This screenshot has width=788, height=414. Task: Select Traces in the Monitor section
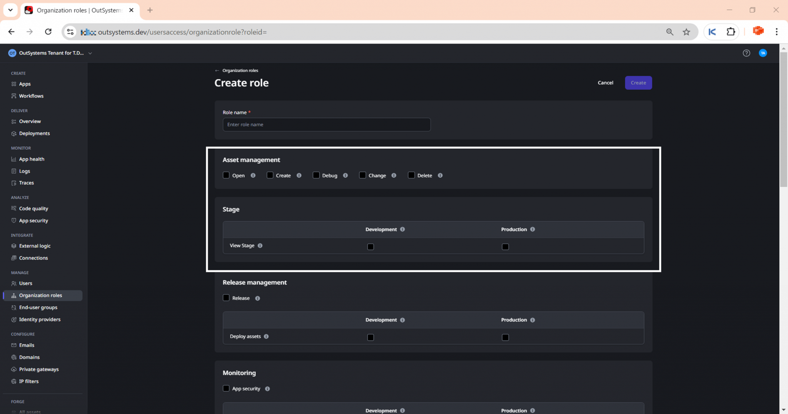26,183
